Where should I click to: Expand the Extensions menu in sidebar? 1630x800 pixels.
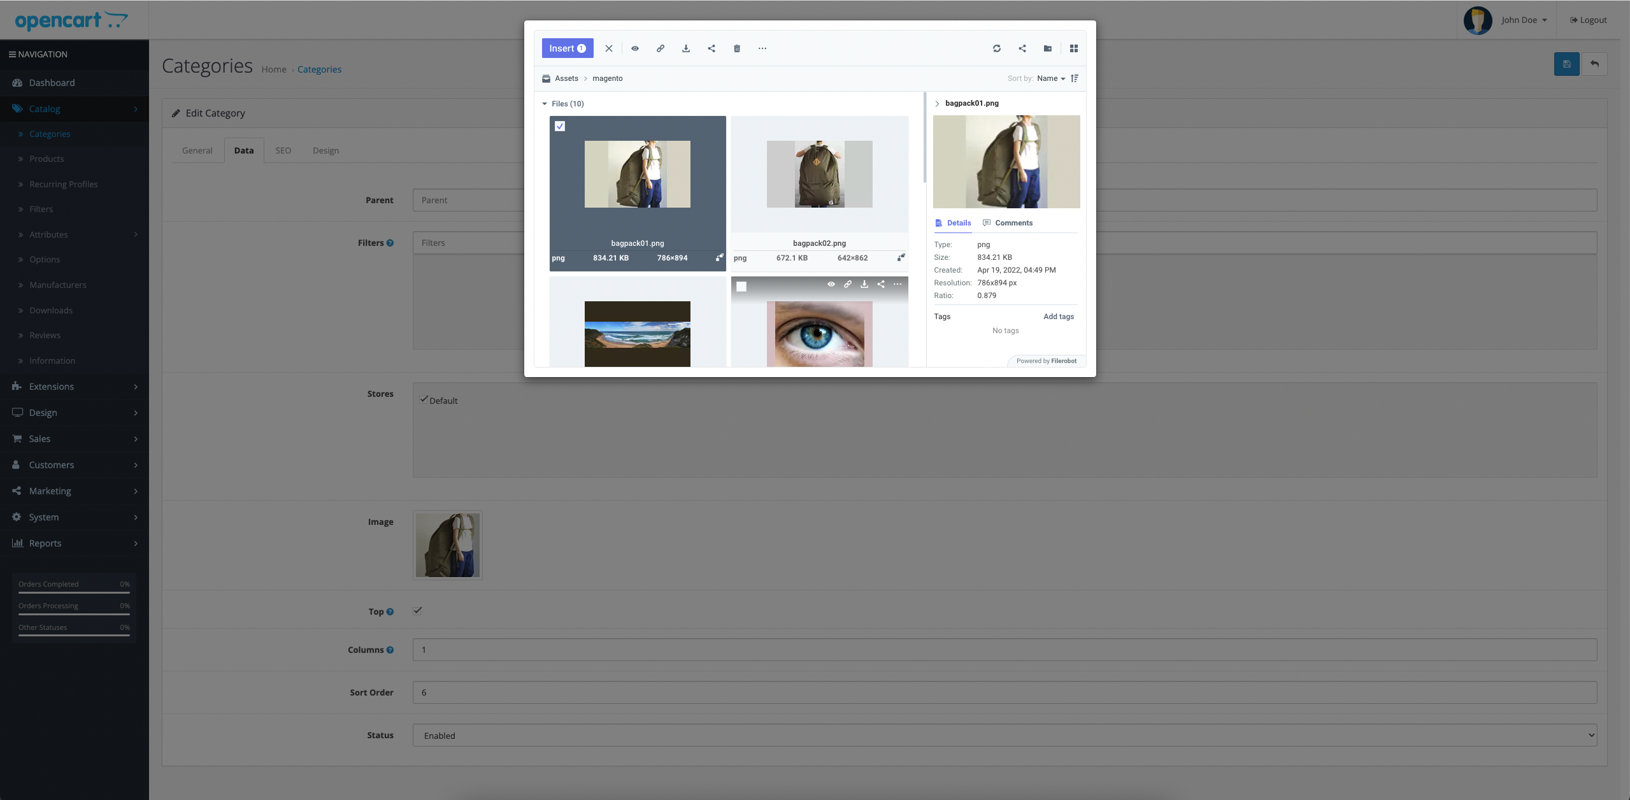[x=75, y=387]
